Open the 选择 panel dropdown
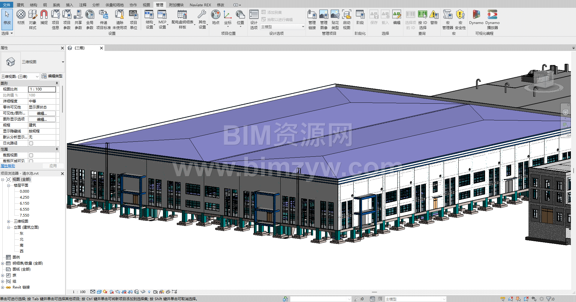The width and height of the screenshot is (576, 302). click(7, 34)
